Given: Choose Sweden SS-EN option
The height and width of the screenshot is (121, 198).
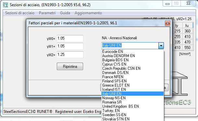Looking at the screenshot, I should [132, 115].
